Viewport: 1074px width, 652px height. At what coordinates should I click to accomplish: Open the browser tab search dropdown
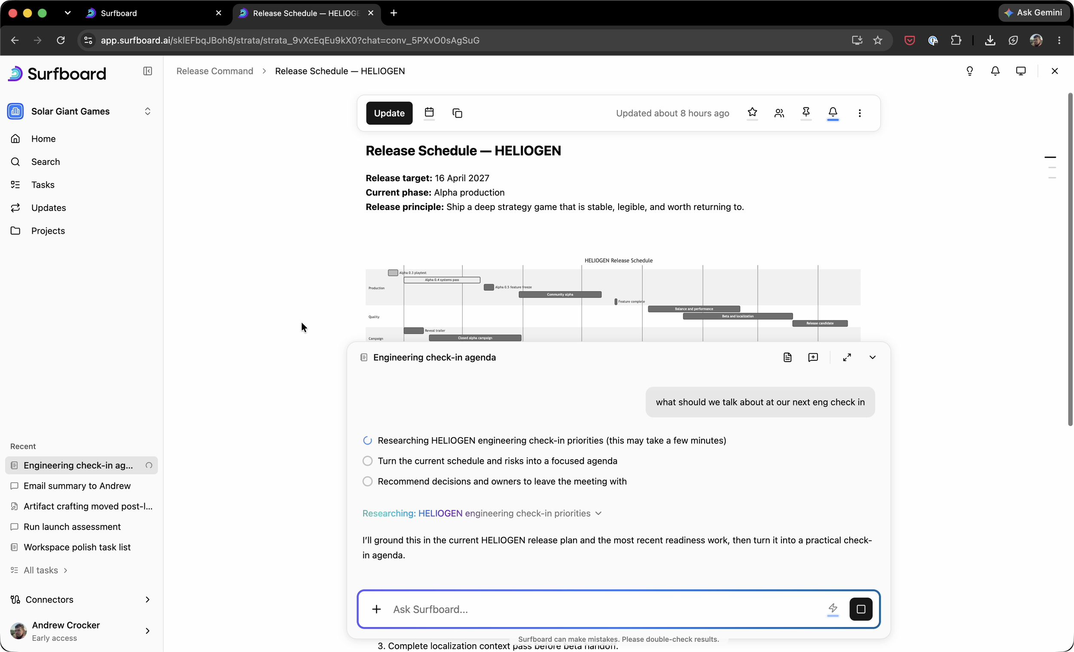pyautogui.click(x=67, y=13)
